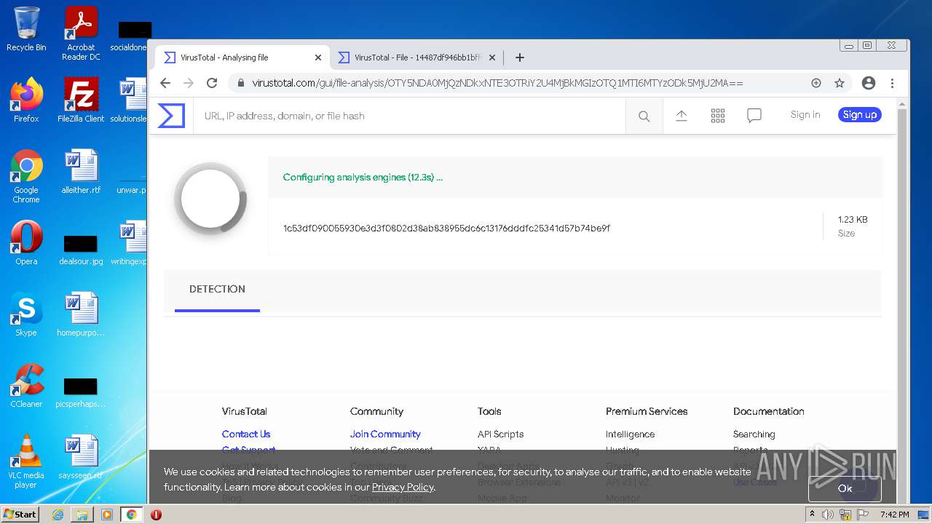The width and height of the screenshot is (932, 524).
Task: Select alleither.rtf desktop file
Action: click(x=81, y=172)
